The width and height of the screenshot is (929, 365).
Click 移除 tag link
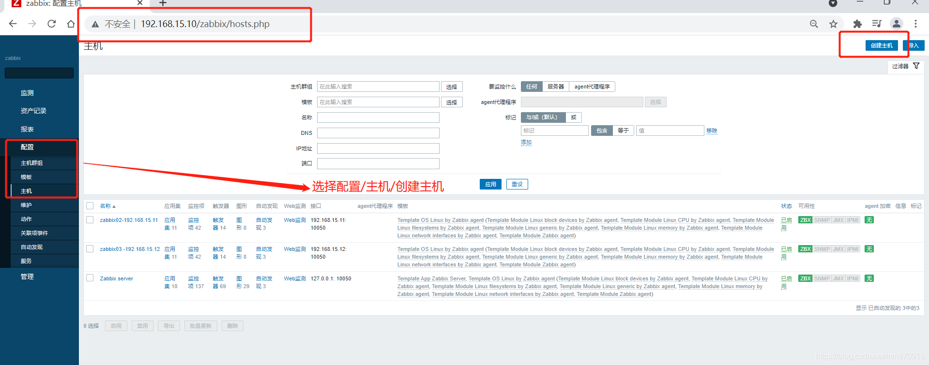[712, 131]
